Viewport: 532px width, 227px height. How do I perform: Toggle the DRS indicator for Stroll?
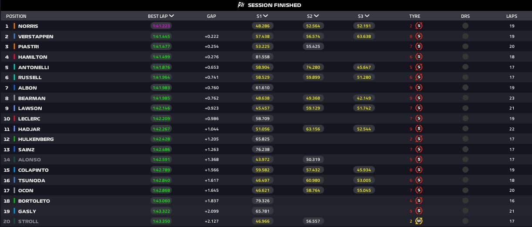tap(465, 221)
